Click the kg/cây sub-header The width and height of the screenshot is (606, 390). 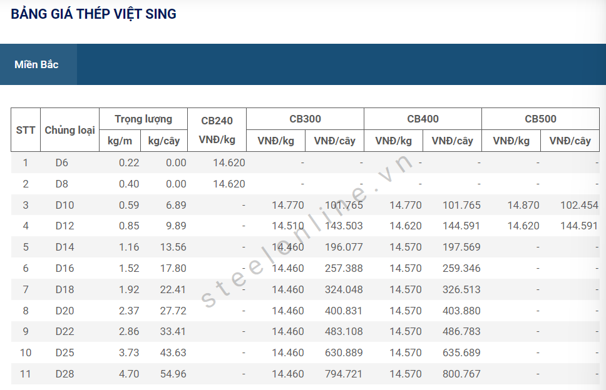point(164,141)
